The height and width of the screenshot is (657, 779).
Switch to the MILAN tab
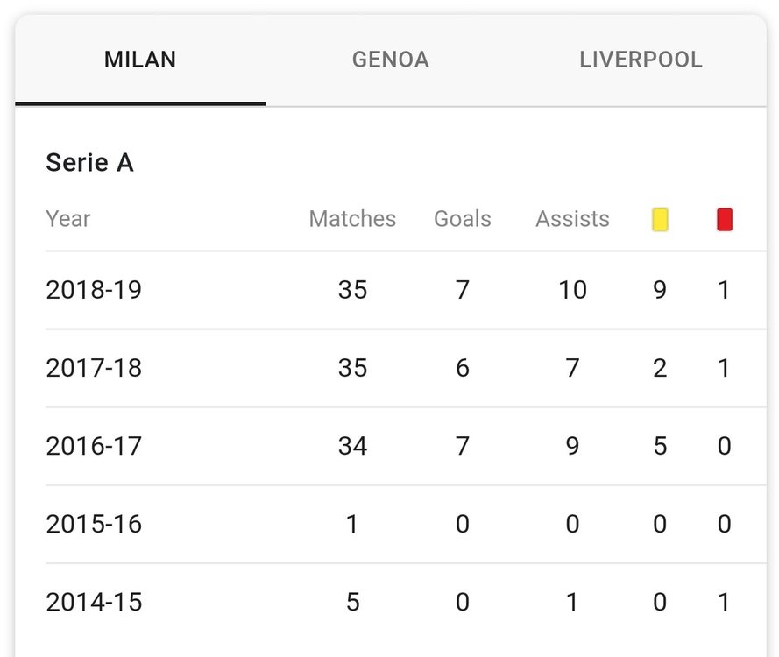click(140, 60)
